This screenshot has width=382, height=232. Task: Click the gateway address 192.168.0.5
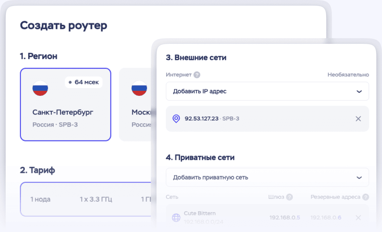(x=284, y=217)
